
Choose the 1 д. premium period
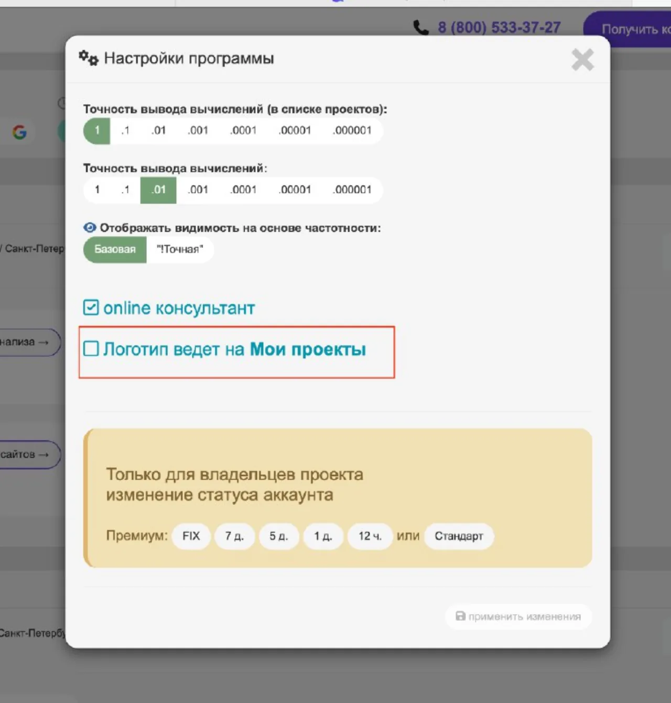[323, 536]
